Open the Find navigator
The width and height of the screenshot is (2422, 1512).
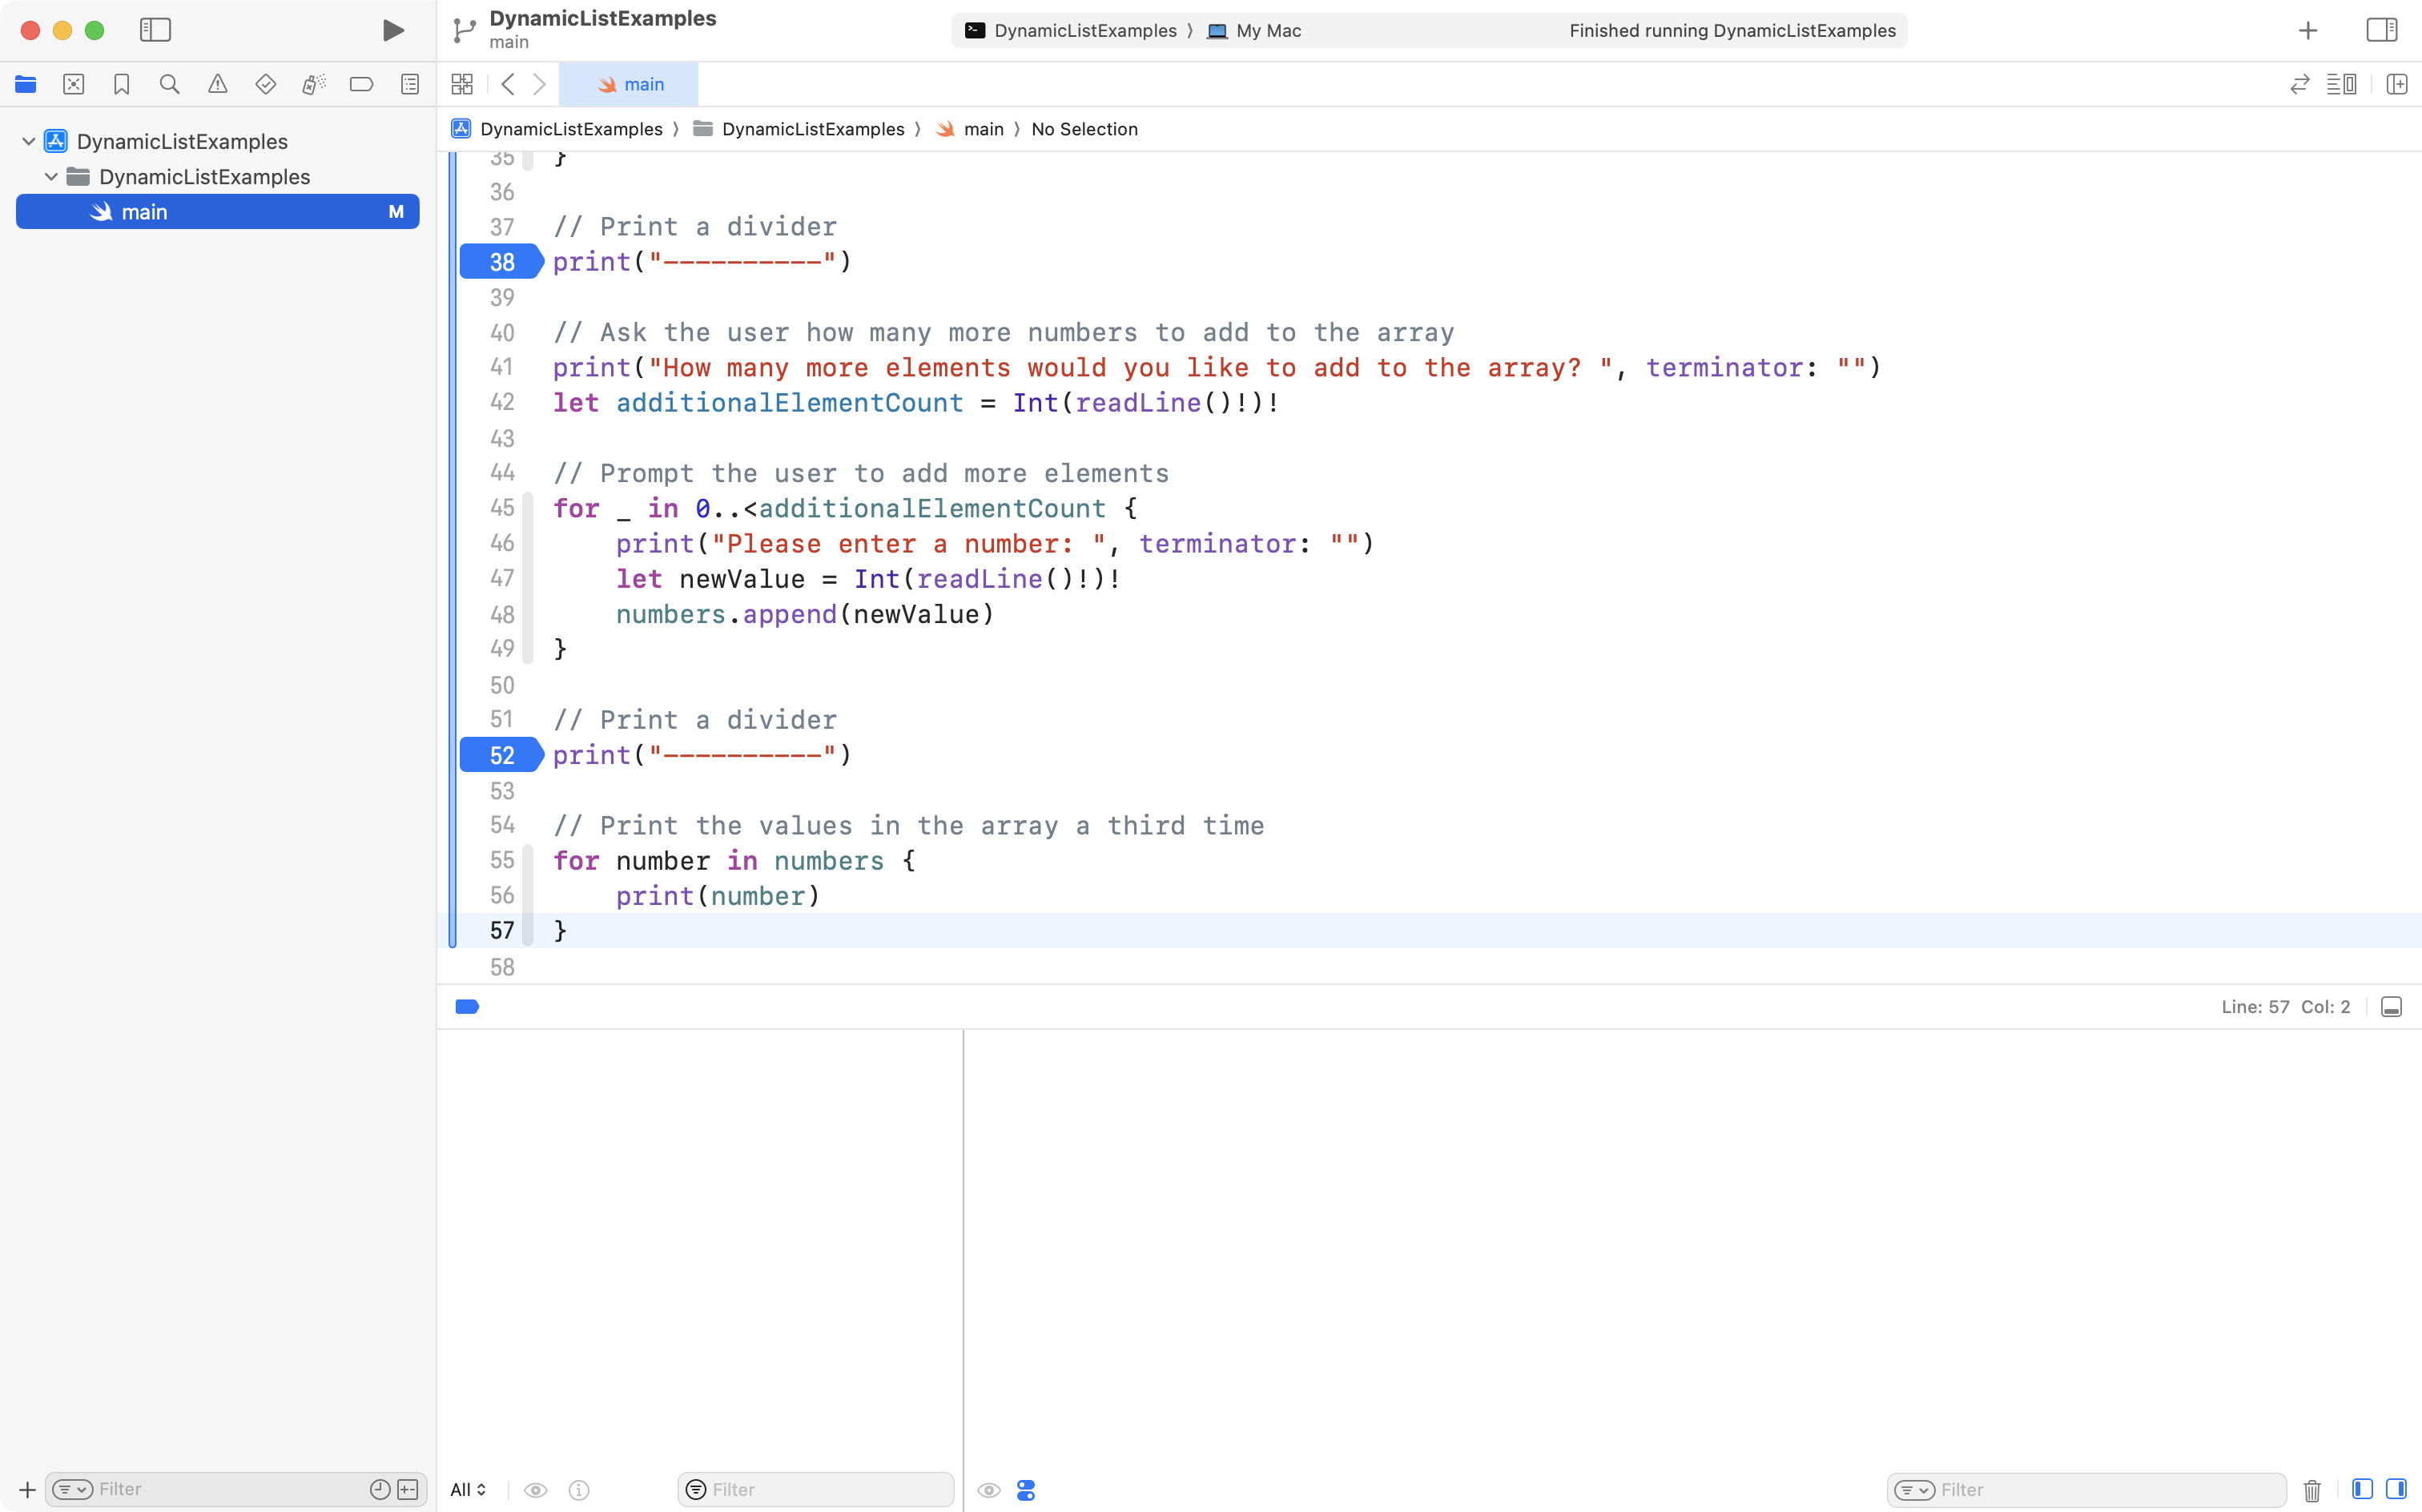tap(170, 84)
